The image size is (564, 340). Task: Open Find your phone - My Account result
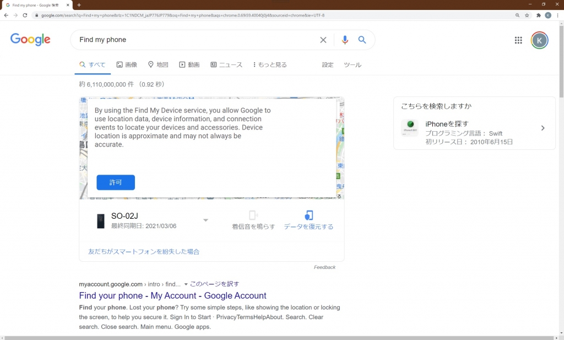tap(172, 295)
